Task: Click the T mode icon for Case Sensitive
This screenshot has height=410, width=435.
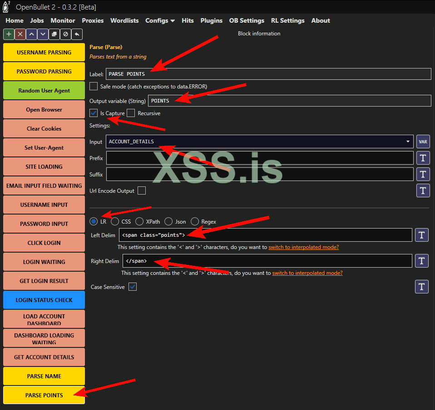Action: click(x=422, y=287)
